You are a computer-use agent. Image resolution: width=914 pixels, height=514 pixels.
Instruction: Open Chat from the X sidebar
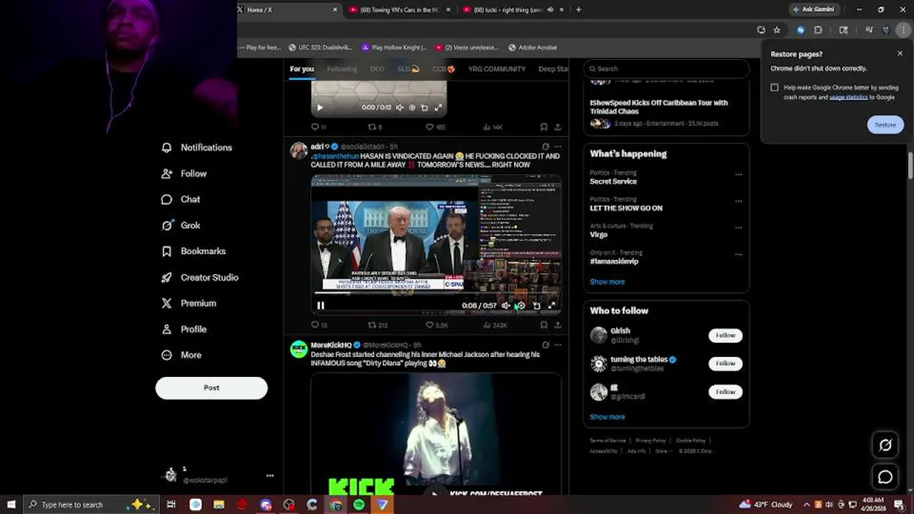click(x=181, y=199)
